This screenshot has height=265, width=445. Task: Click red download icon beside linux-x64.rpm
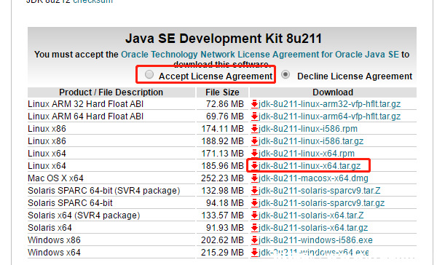[x=255, y=154]
